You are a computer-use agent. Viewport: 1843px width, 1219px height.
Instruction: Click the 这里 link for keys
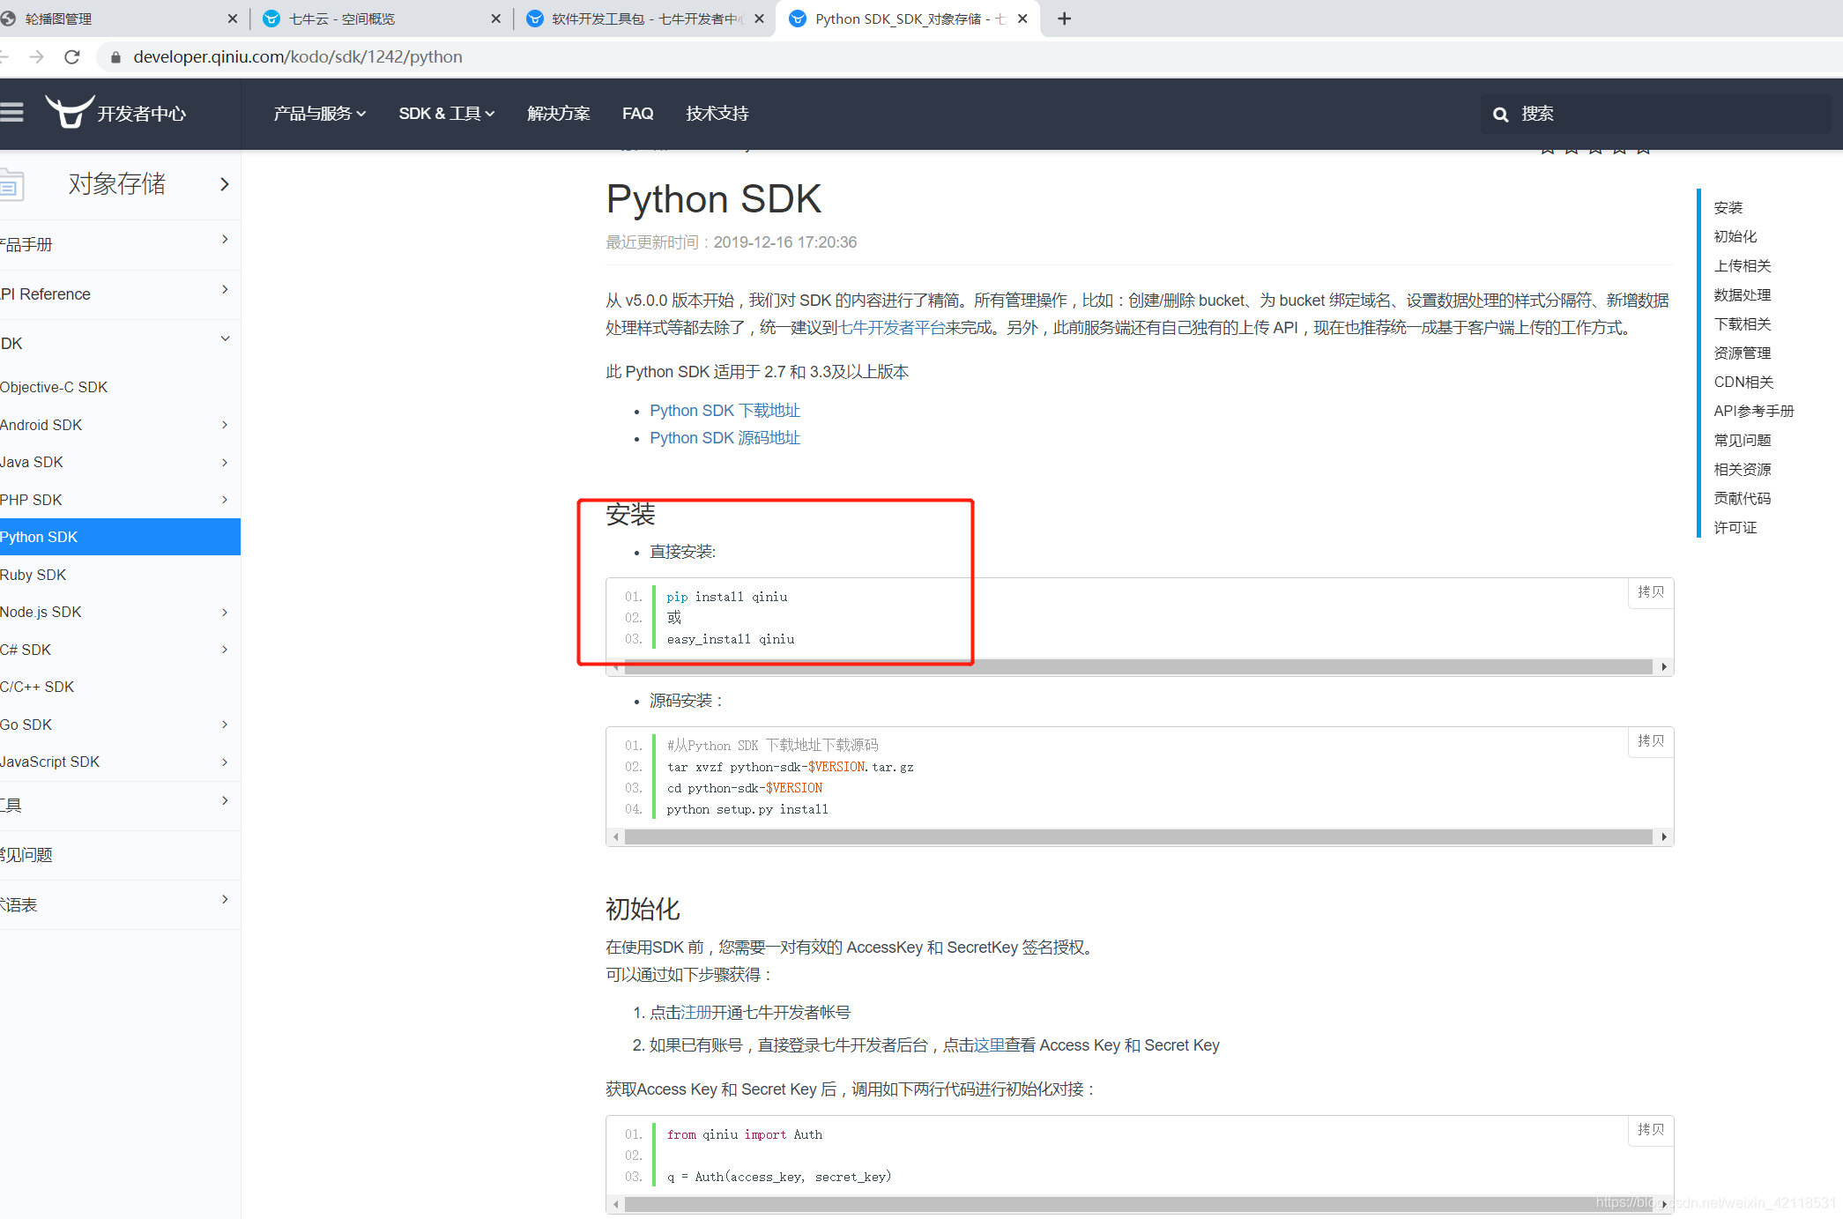989,1045
